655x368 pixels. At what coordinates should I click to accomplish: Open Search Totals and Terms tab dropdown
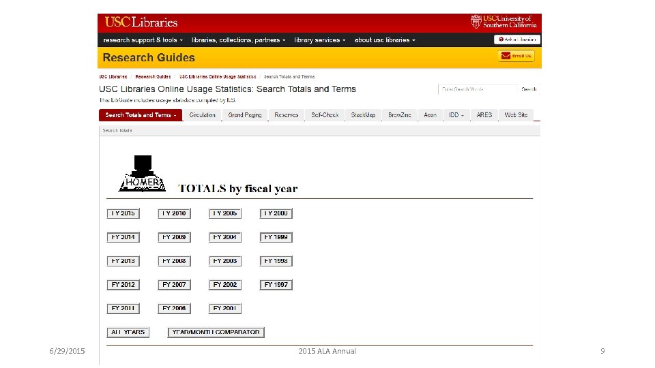(x=141, y=115)
